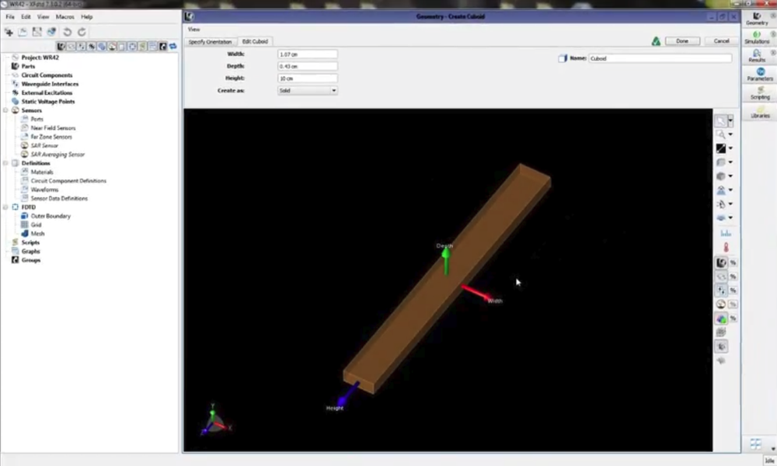This screenshot has width=777, height=466.
Task: Switch to the Specify Orientation tab
Action: coord(210,42)
